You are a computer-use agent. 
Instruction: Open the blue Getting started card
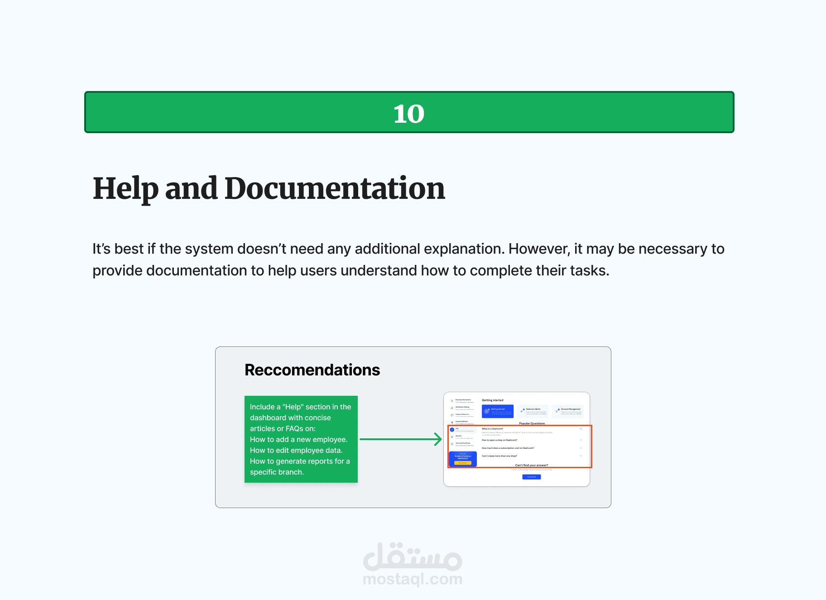(498, 411)
